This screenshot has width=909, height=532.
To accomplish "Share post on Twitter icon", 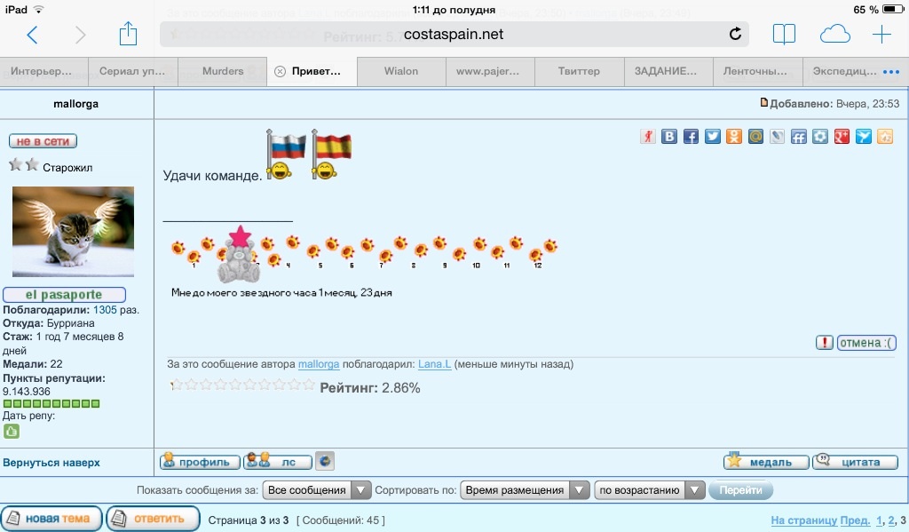I will (712, 137).
